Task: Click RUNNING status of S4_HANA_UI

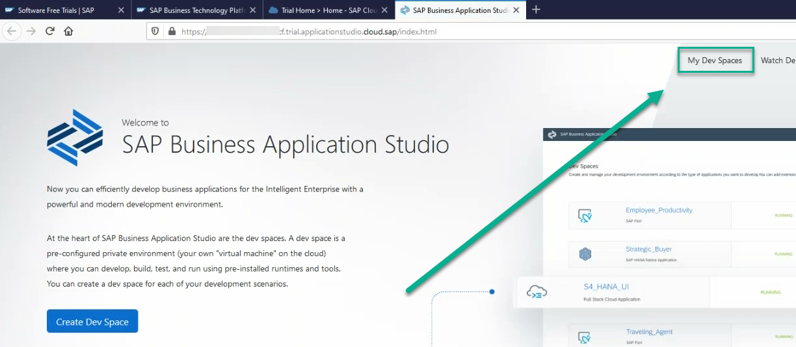Action: [771, 292]
